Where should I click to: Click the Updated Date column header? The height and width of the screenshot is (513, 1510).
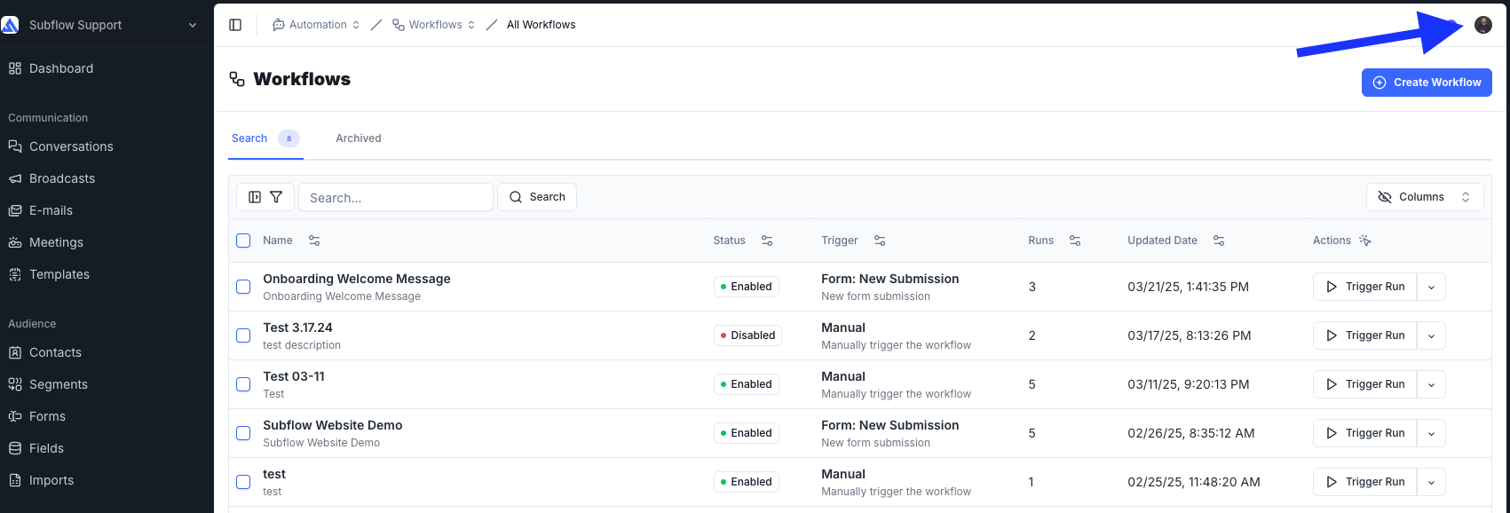coord(1162,241)
